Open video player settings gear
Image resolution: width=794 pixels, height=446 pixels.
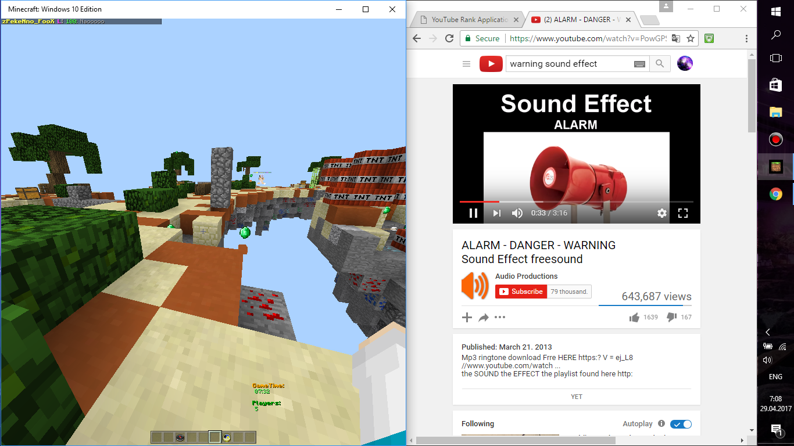[x=662, y=213]
